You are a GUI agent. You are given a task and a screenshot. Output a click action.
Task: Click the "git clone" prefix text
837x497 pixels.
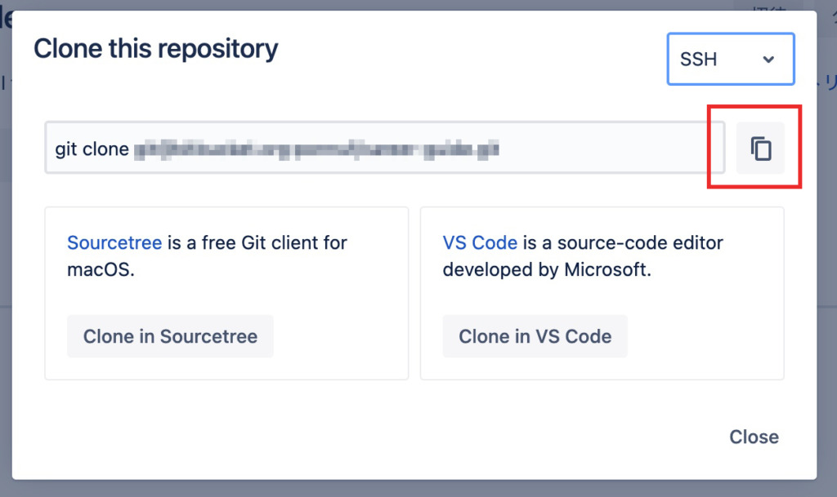click(x=92, y=149)
